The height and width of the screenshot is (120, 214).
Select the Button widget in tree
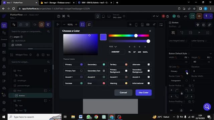[x=30, y=96]
